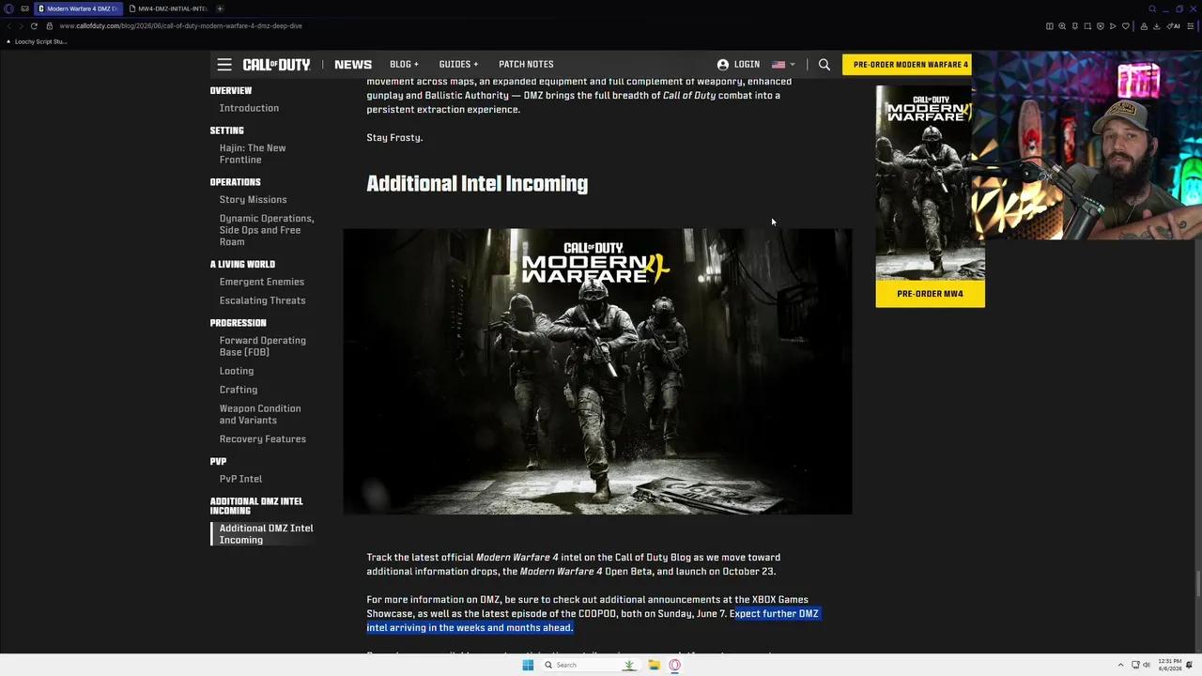Jump to Hajin: The New Frontline section
The height and width of the screenshot is (676, 1202).
coord(253,154)
